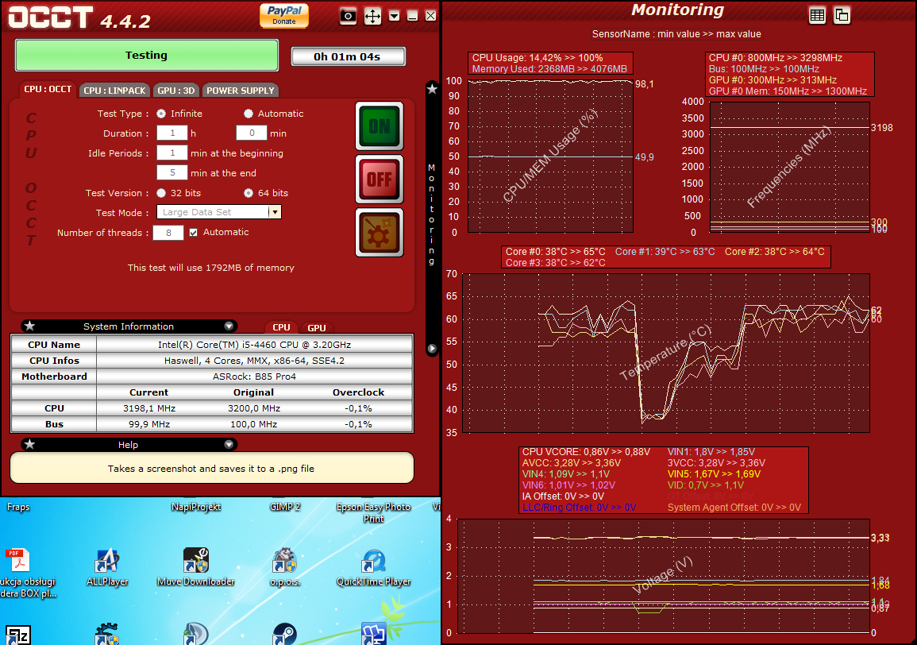This screenshot has width=917, height=645.
Task: Choose the 32 bits test version
Action: 161,193
